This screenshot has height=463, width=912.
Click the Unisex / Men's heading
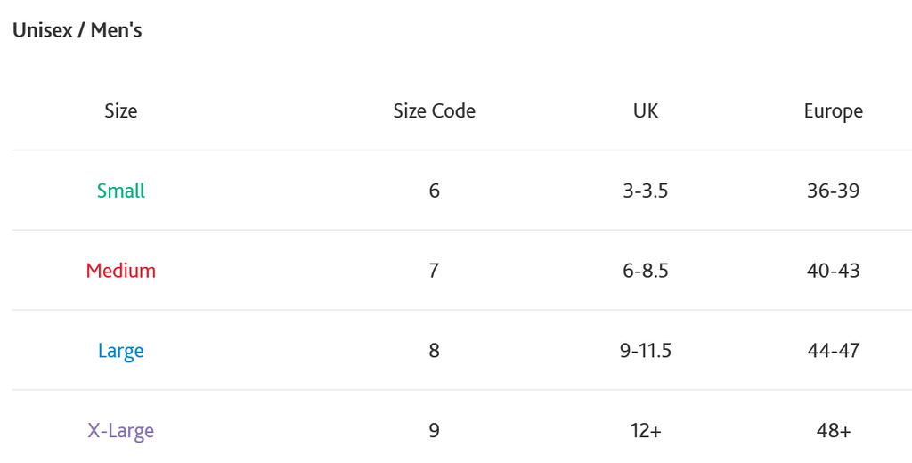pos(77,29)
